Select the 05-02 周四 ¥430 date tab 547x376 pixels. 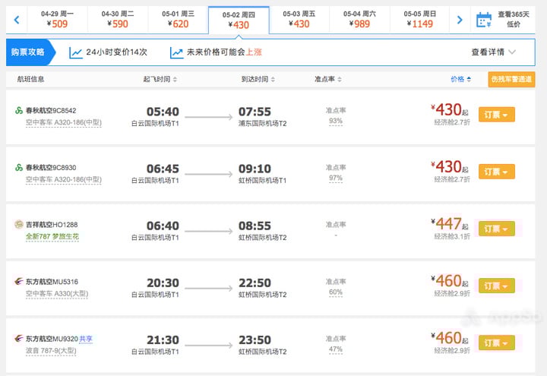239,21
